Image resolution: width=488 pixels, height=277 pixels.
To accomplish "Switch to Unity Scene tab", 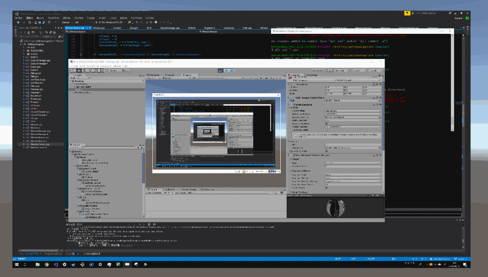I will [x=170, y=75].
